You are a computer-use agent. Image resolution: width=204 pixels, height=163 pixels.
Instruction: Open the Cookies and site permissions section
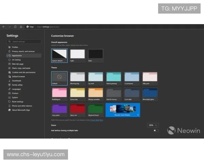[23, 72]
